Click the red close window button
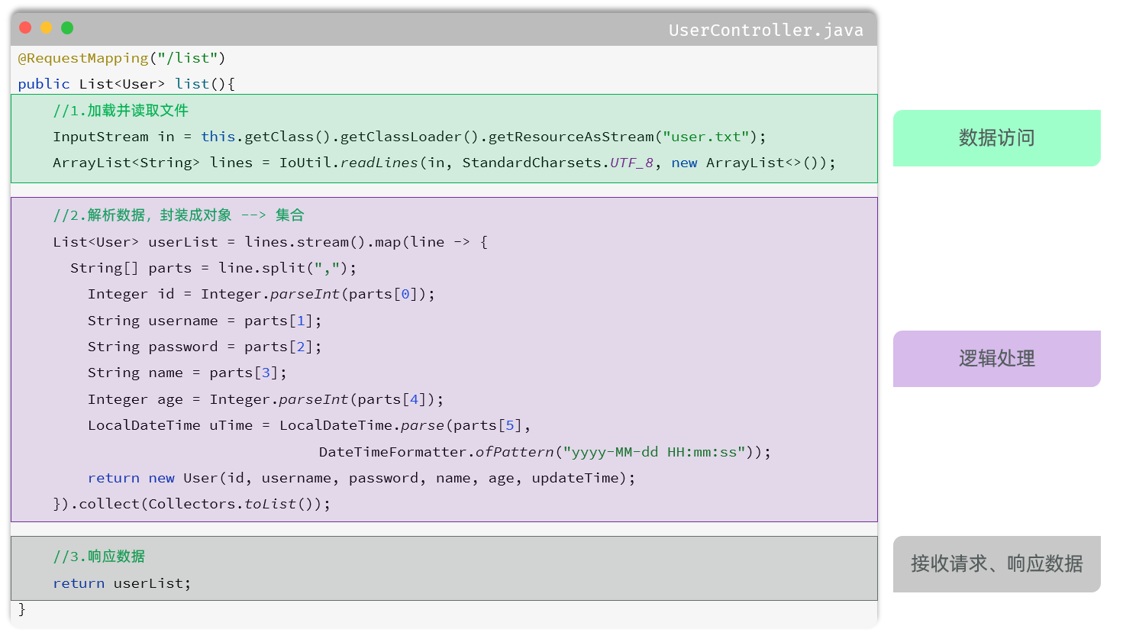1123x639 pixels. click(25, 27)
